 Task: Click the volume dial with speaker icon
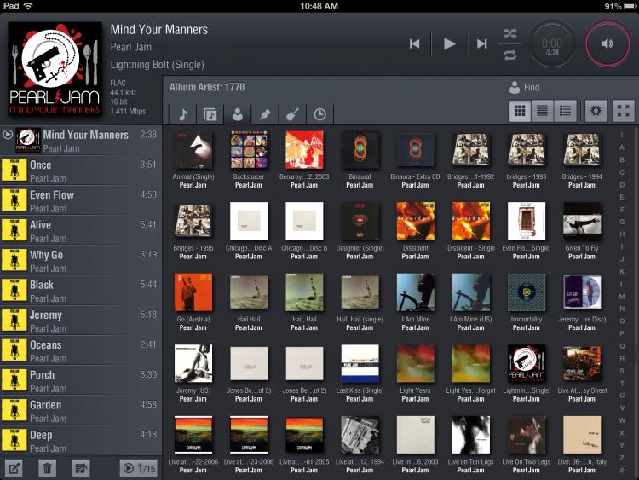click(x=607, y=44)
